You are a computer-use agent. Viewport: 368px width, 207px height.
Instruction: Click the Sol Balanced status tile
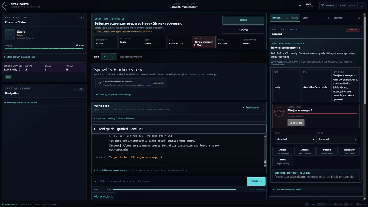point(179,42)
